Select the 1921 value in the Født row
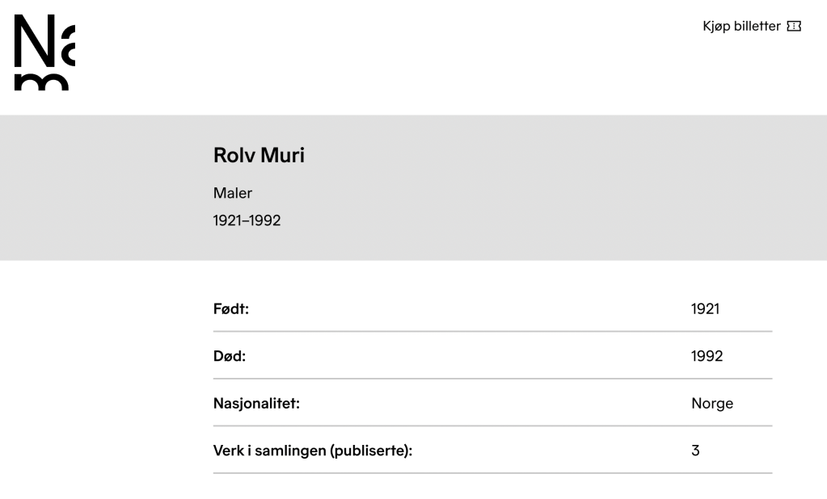This screenshot has height=499, width=827. pyautogui.click(x=705, y=308)
